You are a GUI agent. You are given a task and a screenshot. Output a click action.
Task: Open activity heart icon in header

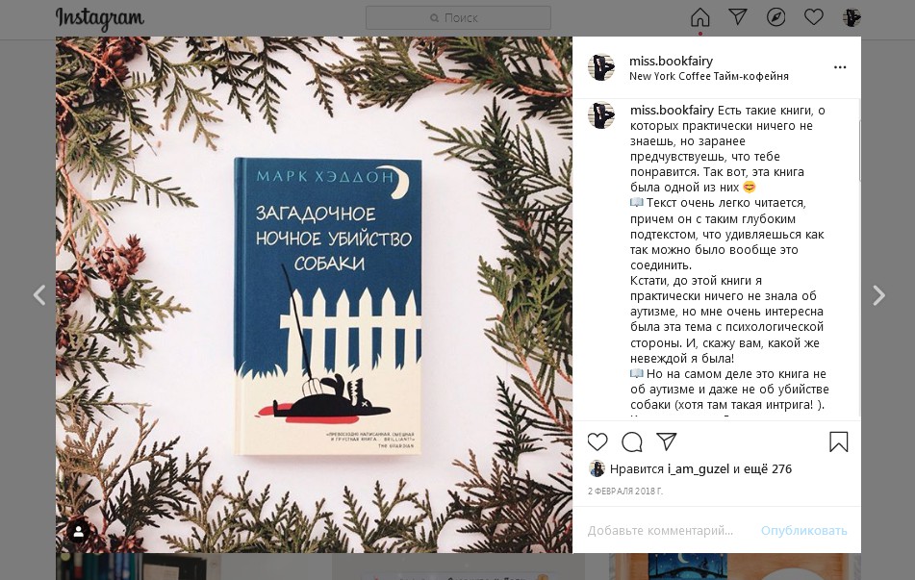[x=813, y=17]
